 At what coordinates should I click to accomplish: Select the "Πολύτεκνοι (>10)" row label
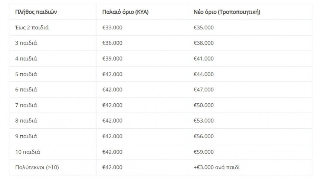tap(37, 167)
